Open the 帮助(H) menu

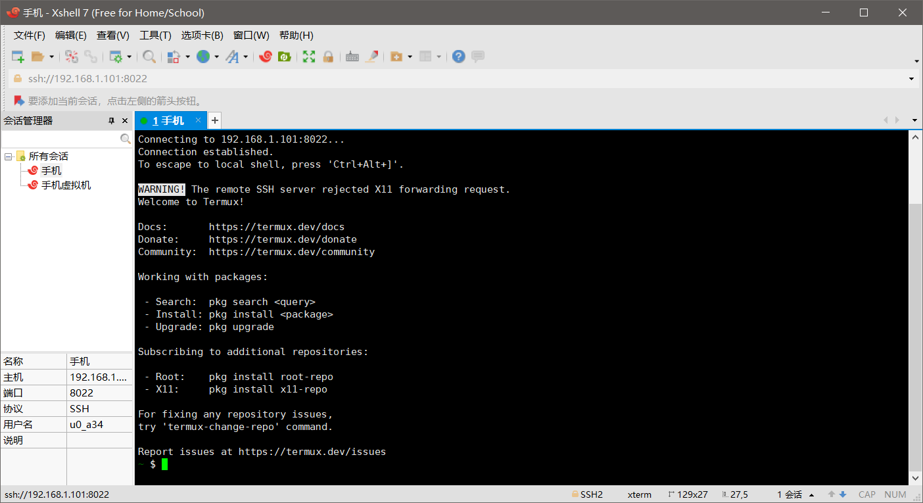click(296, 36)
